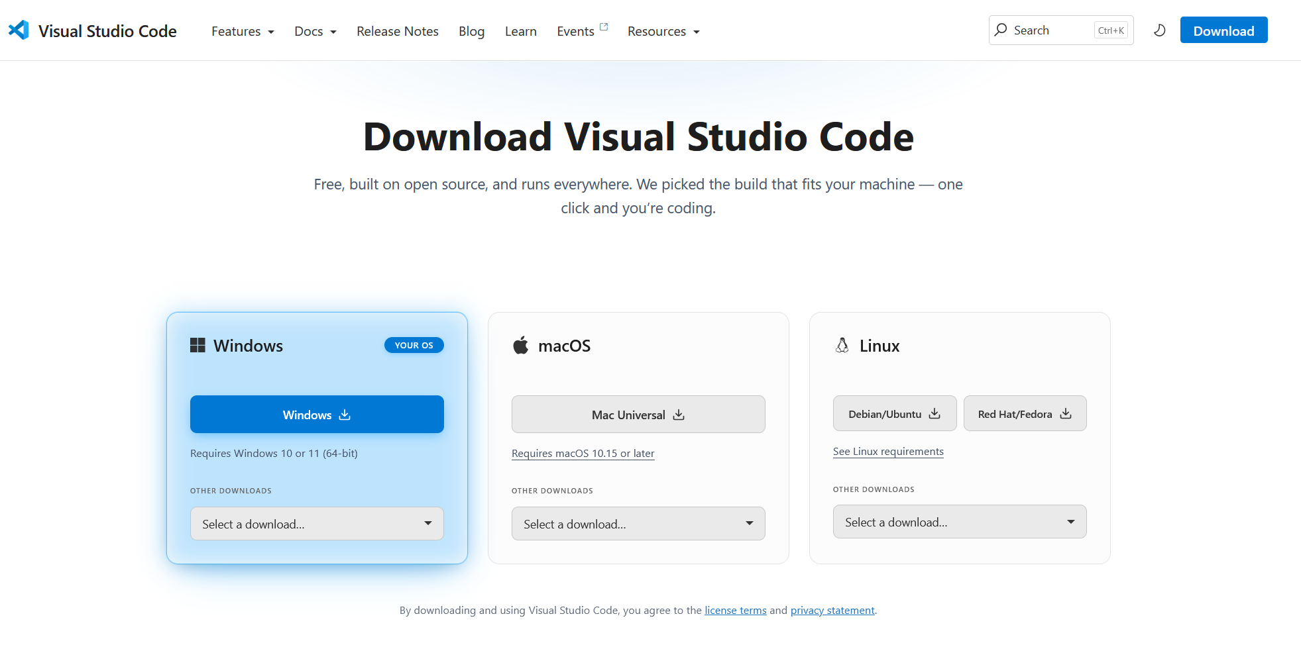1301x651 pixels.
Task: Open the Features menu
Action: (243, 31)
